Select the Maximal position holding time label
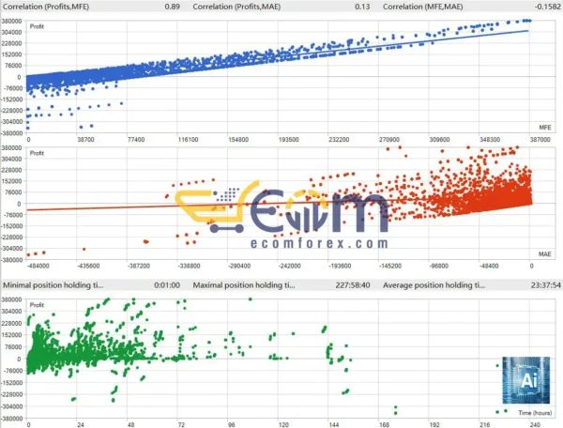The image size is (563, 428). (244, 285)
